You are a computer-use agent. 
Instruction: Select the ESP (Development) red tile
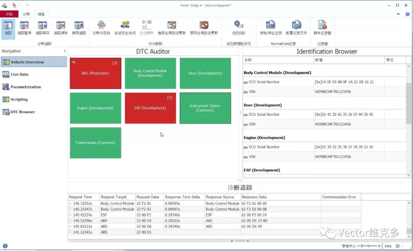point(150,108)
